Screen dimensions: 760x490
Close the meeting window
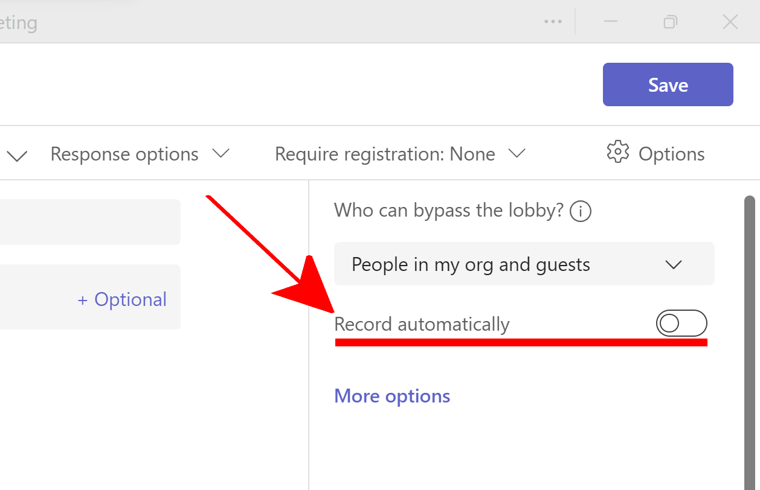[730, 22]
